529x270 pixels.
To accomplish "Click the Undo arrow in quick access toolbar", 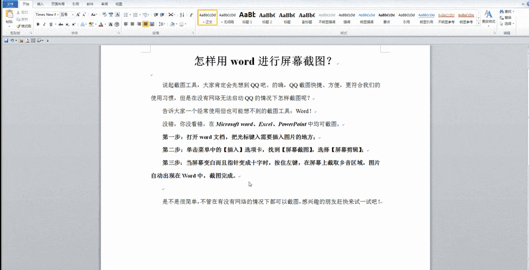I will pos(12,40).
